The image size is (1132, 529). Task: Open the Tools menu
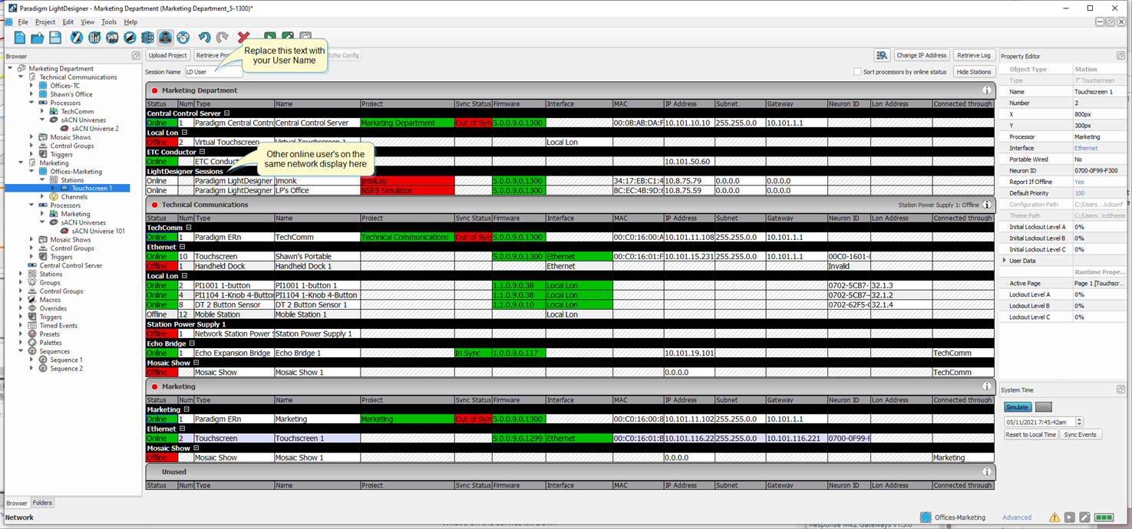(109, 22)
